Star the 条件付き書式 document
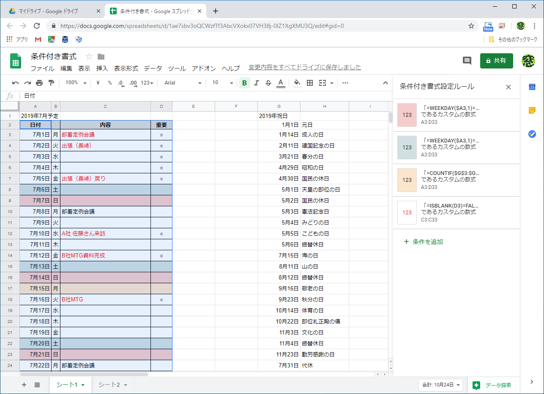This screenshot has height=394, width=544. point(89,57)
